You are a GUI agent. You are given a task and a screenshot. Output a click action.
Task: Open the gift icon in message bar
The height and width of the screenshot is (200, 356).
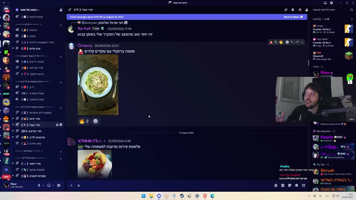(276, 186)
